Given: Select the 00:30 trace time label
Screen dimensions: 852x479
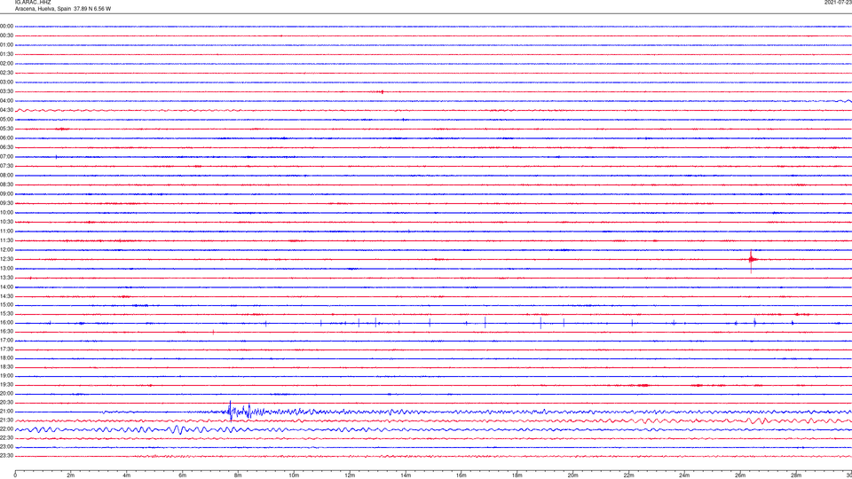Looking at the screenshot, I should coord(6,35).
